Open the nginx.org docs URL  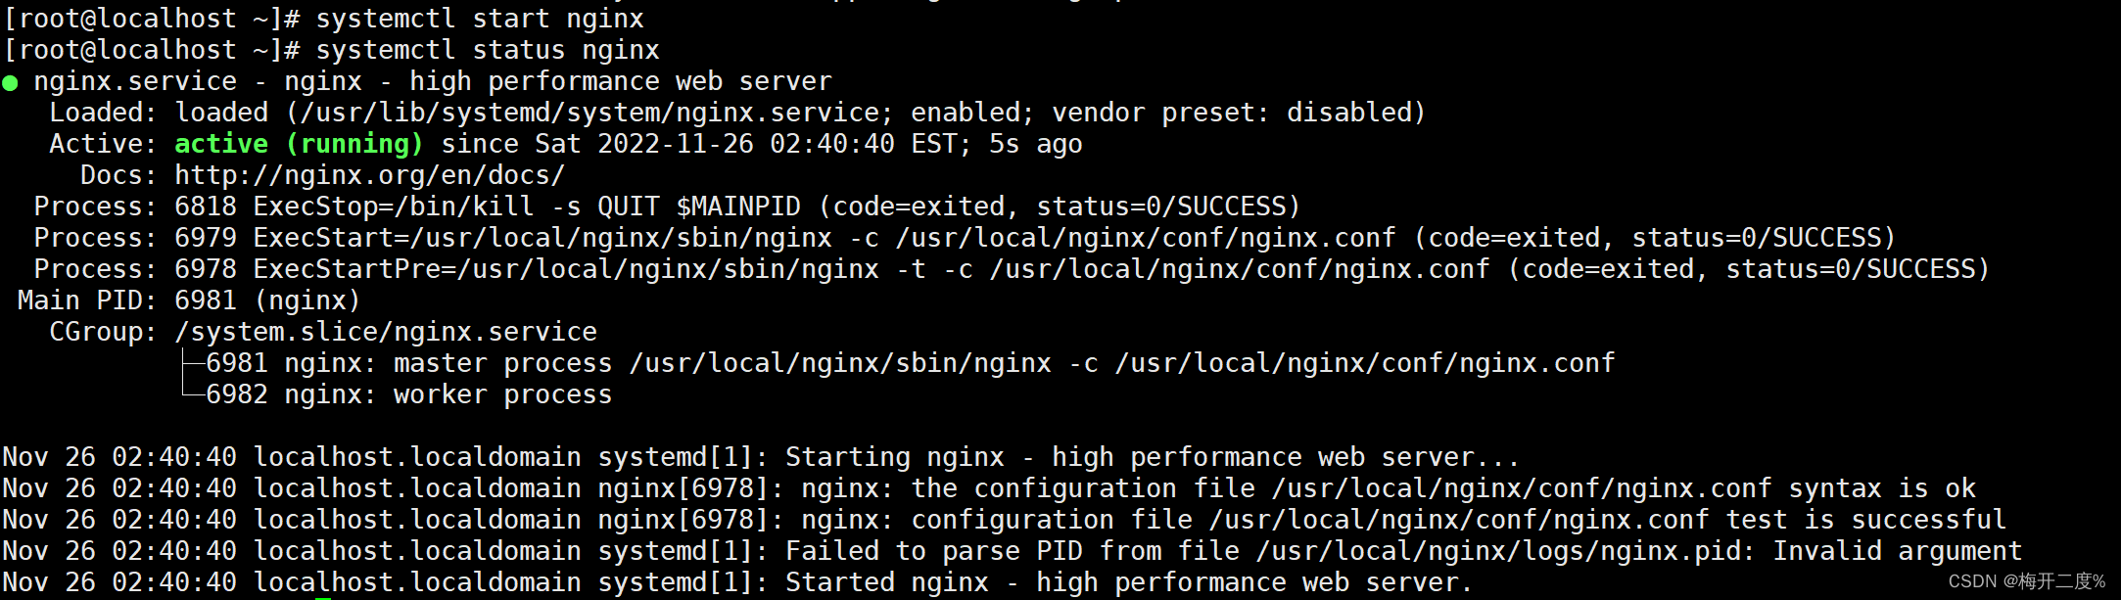click(x=369, y=175)
